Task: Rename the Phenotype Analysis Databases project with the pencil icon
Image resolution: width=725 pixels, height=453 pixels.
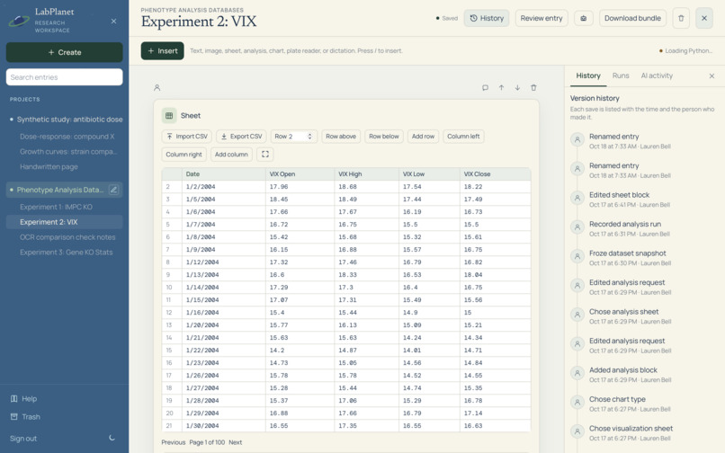Action: click(113, 190)
